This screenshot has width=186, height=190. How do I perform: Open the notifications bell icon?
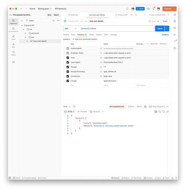[153, 9]
